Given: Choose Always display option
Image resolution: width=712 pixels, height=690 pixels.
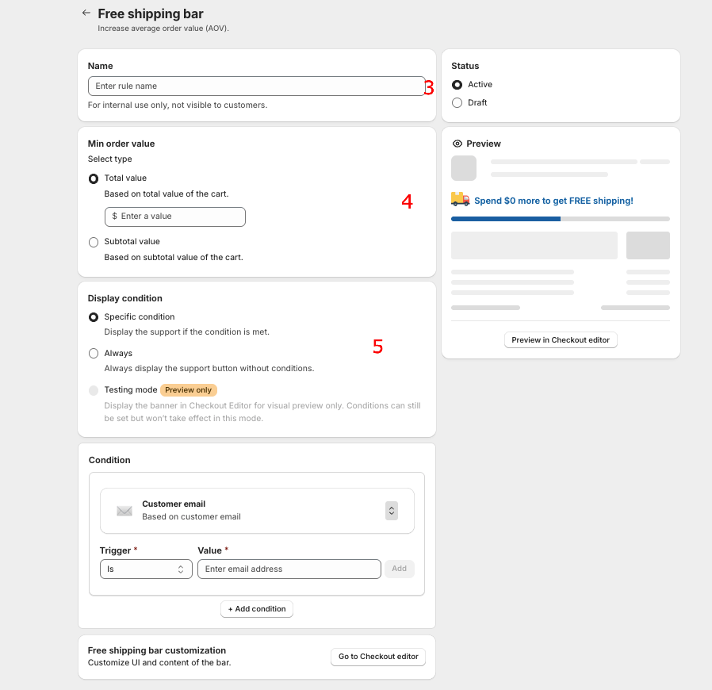Looking at the screenshot, I should point(94,354).
